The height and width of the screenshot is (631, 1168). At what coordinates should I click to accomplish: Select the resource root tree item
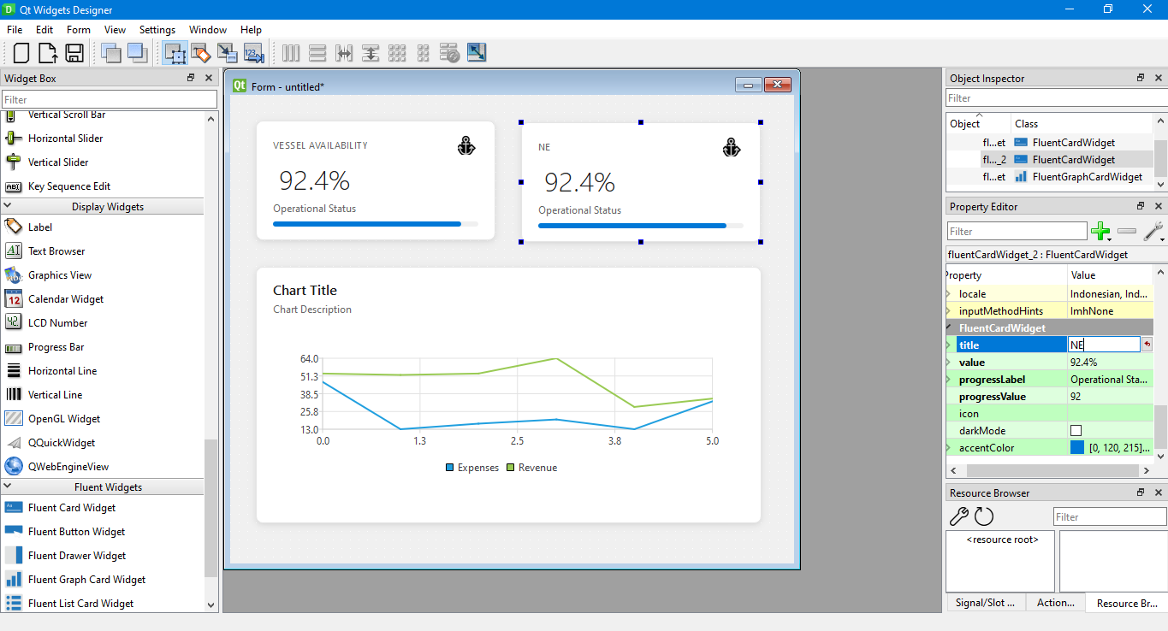1002,540
